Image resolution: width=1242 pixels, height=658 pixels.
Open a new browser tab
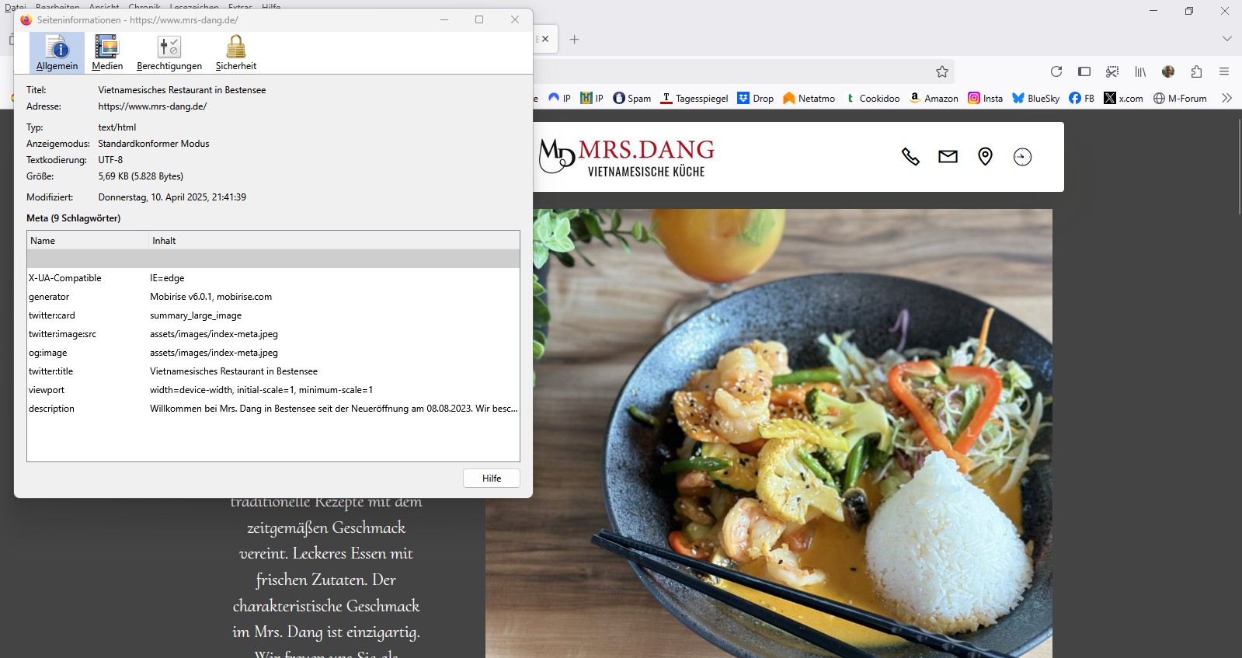[x=575, y=39]
